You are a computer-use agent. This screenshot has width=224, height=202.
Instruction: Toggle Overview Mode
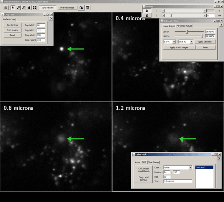(x=67, y=8)
